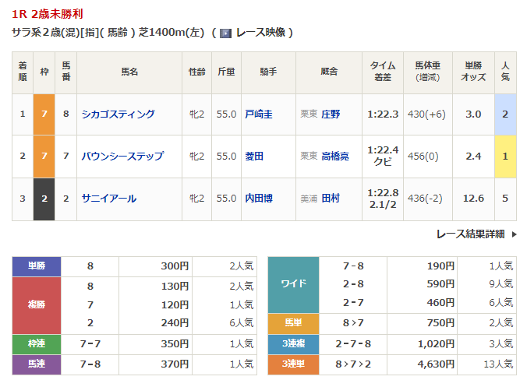Open jockey 内田博 profile
Image resolution: width=527 pixels, height=380 pixels.
(259, 198)
